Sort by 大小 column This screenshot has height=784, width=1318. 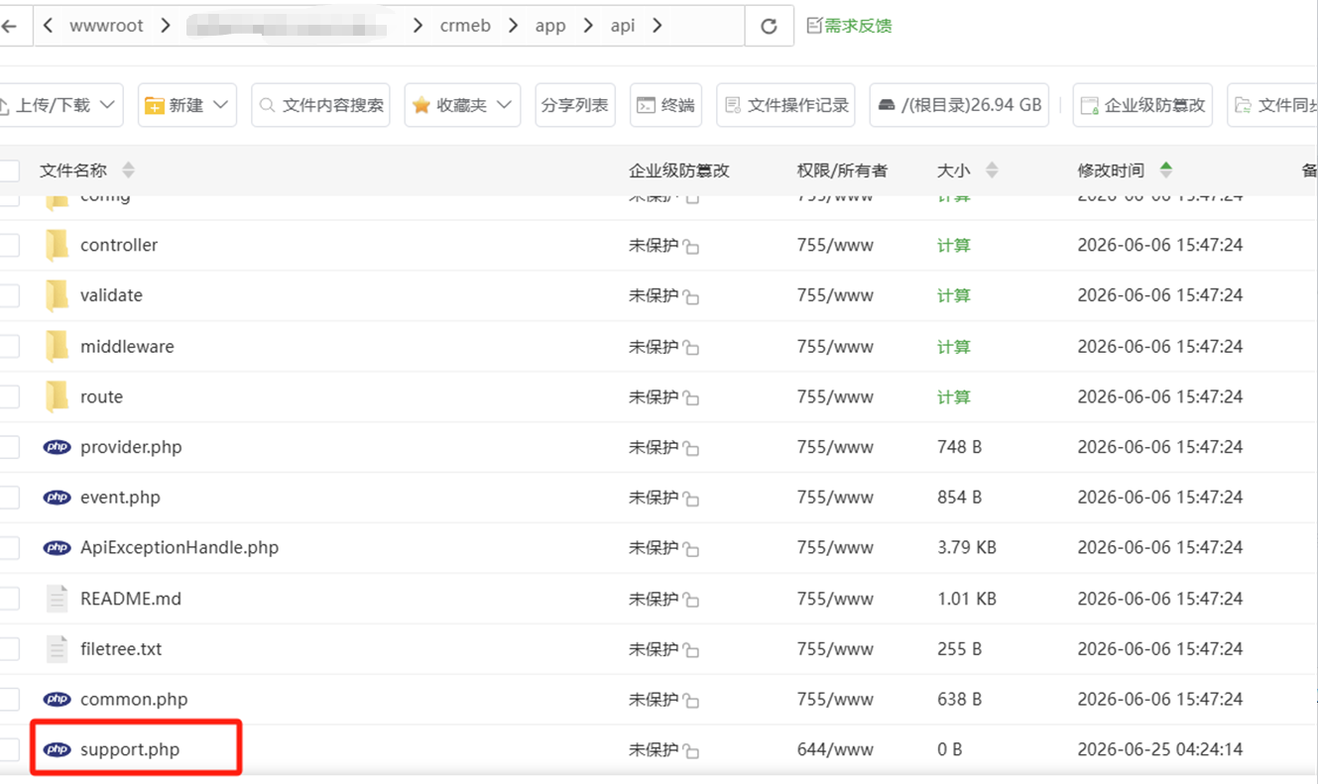click(x=992, y=170)
